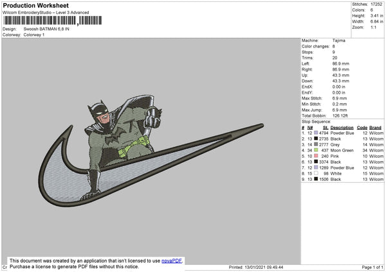Click the Black swatch in row 9
The width and height of the screenshot is (386, 272).
pyautogui.click(x=316, y=179)
